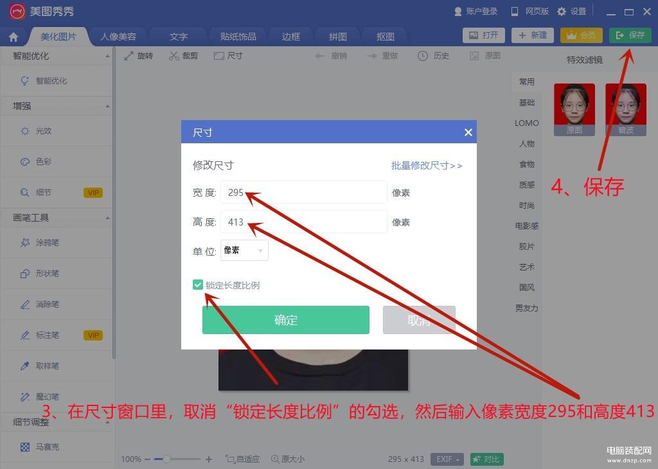Collapse the 画笔工具 section
Viewport: 658px width, 469px height.
point(107,218)
